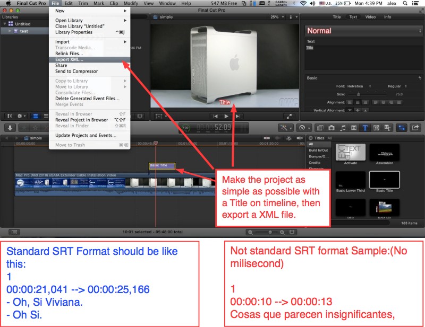425x327 pixels.
Task: Open clip appearance options in timeline
Action: coord(292,232)
